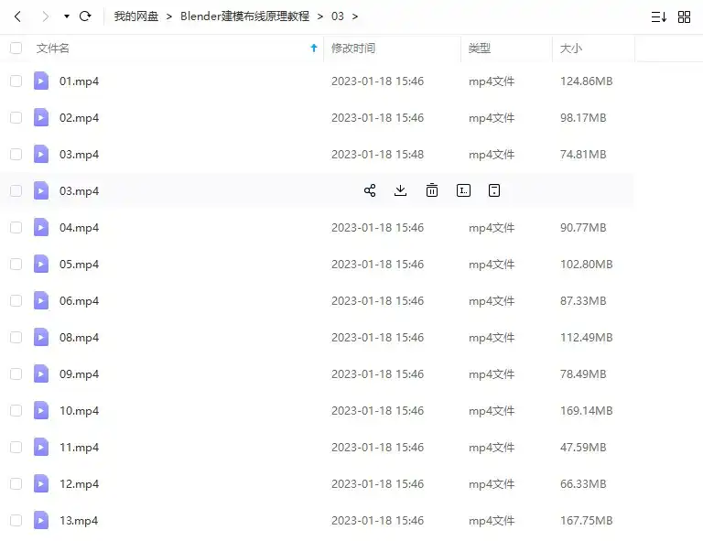Click the video icon of 06.mp4
703x541 pixels.
41,301
